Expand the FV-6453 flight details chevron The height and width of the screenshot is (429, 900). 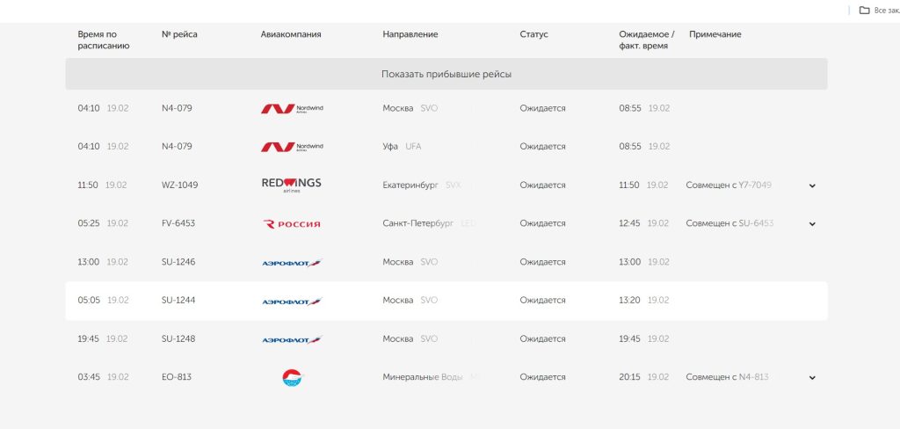(x=812, y=223)
